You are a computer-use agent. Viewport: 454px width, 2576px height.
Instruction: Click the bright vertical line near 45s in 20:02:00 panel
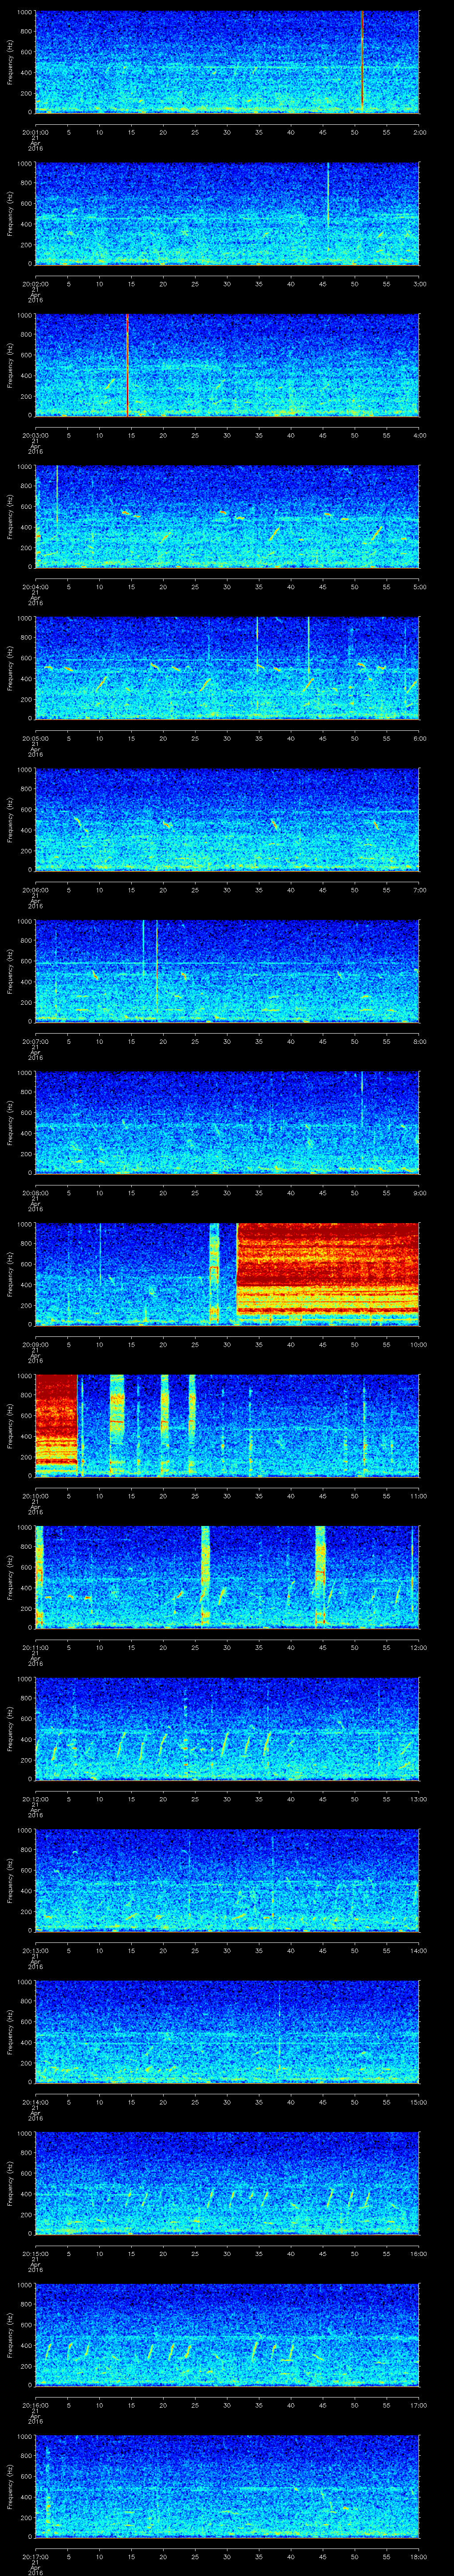[327, 195]
